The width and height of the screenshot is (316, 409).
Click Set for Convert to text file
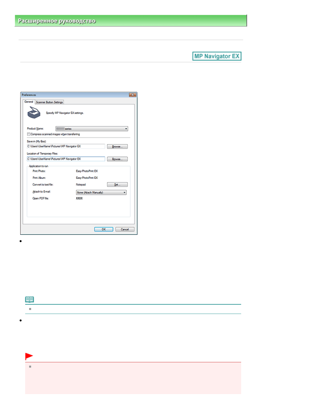pos(117,184)
